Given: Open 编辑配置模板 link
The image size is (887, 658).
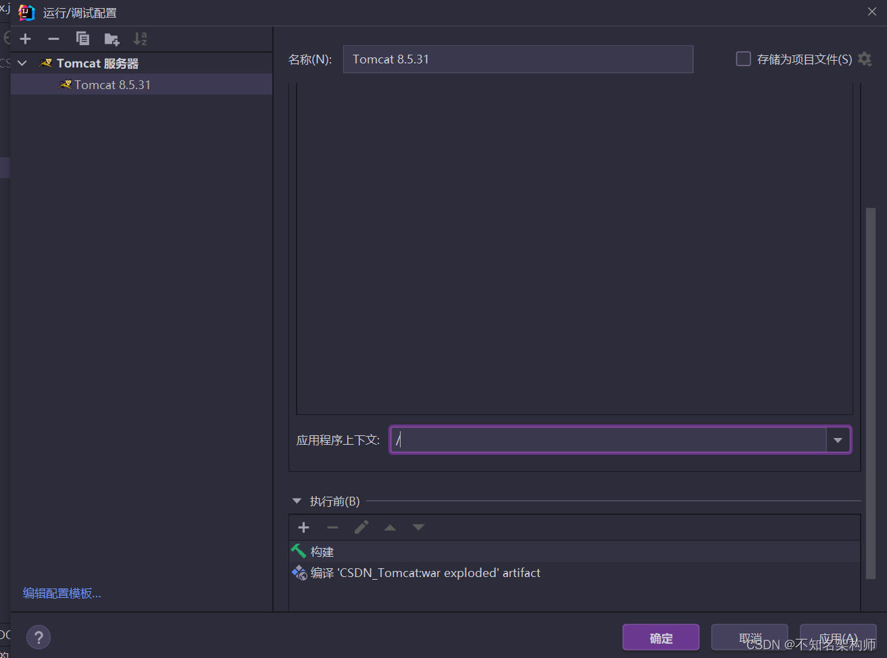Looking at the screenshot, I should [62, 594].
